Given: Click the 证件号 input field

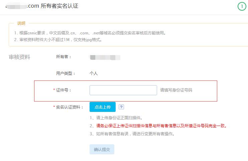Looking at the screenshot, I should pyautogui.click(x=123, y=90).
